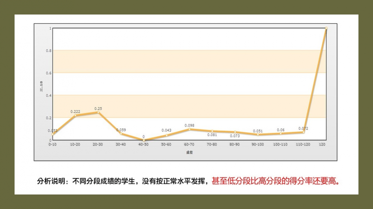
Task: Click the 0.081 data label under the line
Action: point(212,135)
